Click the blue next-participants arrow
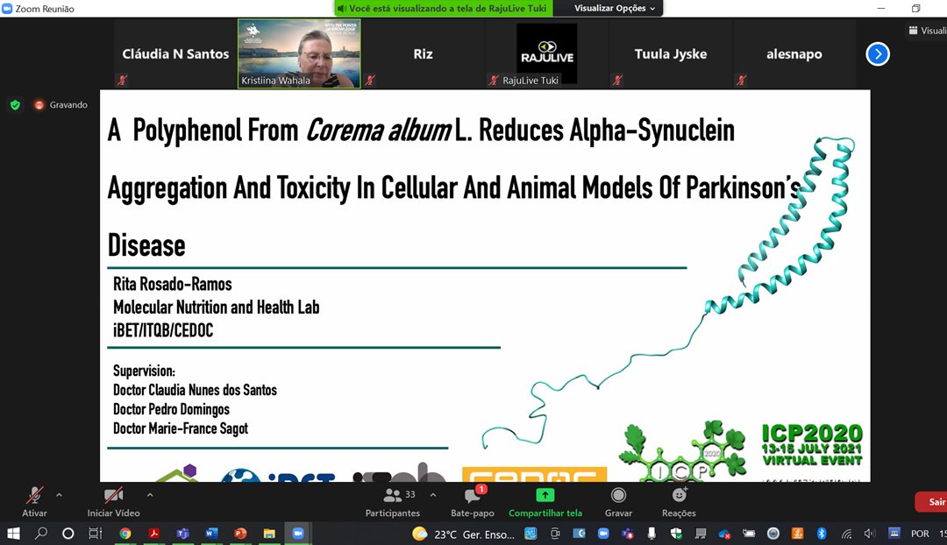 (x=878, y=53)
